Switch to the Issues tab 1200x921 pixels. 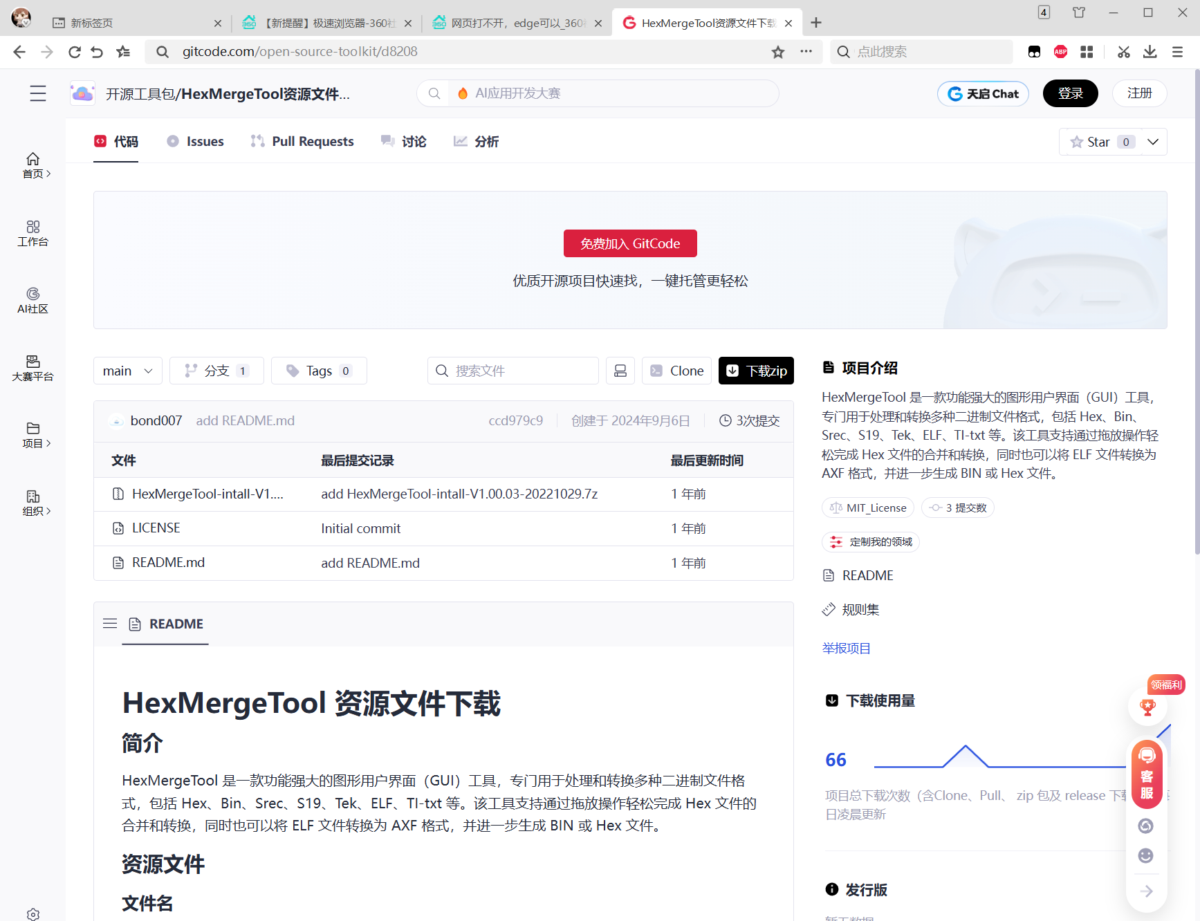(x=196, y=142)
